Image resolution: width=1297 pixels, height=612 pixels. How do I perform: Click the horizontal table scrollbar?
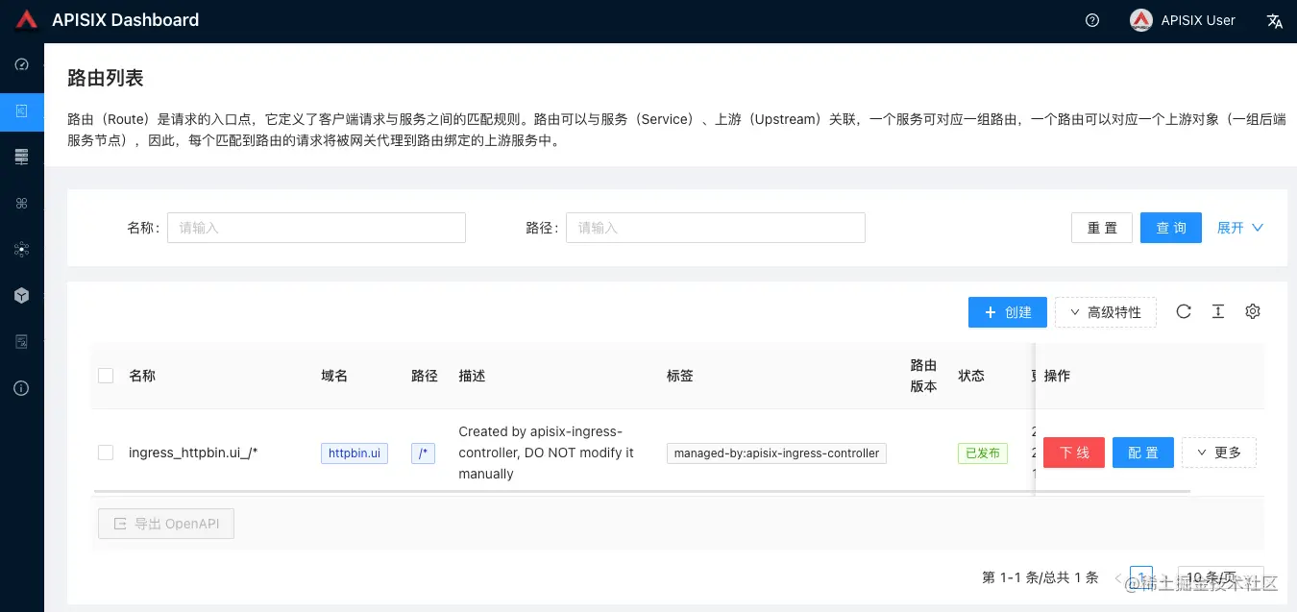coord(641,492)
